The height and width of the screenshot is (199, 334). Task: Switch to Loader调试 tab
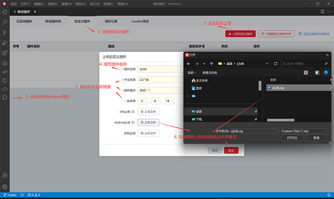[x=140, y=21]
